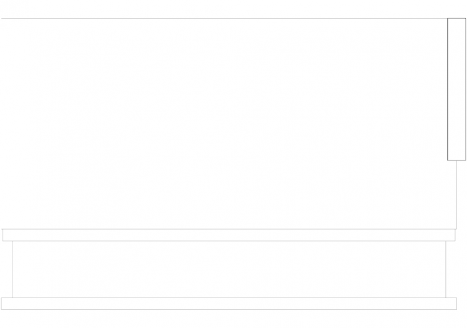Click junction of left leg and base bar
Screen dimensions: 467x328
tap(12, 298)
